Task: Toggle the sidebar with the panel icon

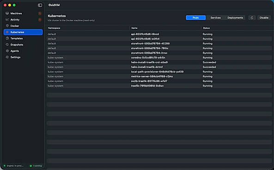Action: [40, 5]
